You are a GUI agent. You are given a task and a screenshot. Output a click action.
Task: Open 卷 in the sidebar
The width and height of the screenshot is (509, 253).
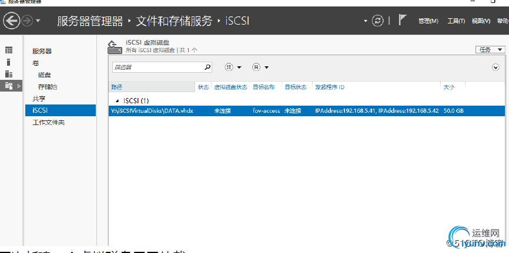36,63
